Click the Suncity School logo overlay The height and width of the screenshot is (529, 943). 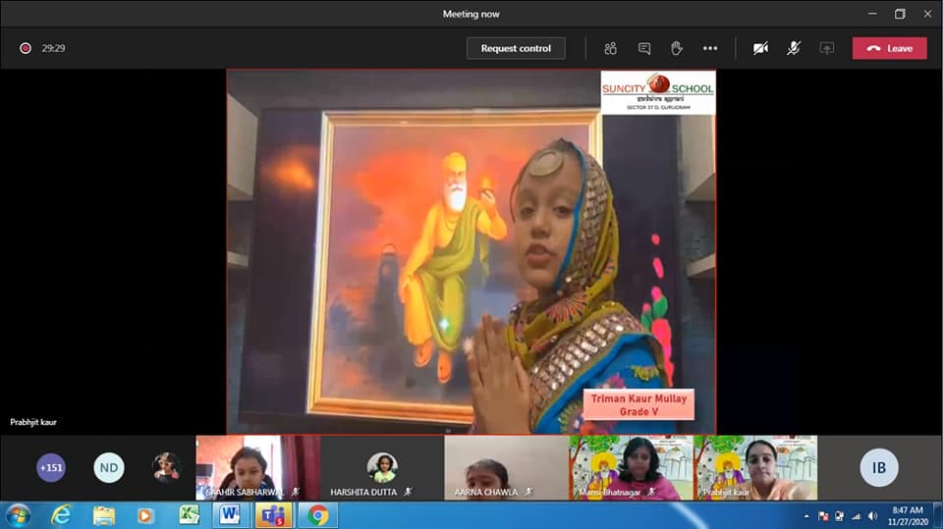click(658, 92)
